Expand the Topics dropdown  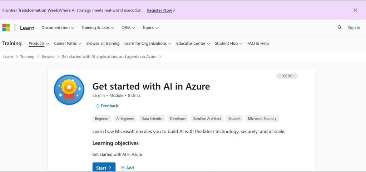[x=150, y=27]
